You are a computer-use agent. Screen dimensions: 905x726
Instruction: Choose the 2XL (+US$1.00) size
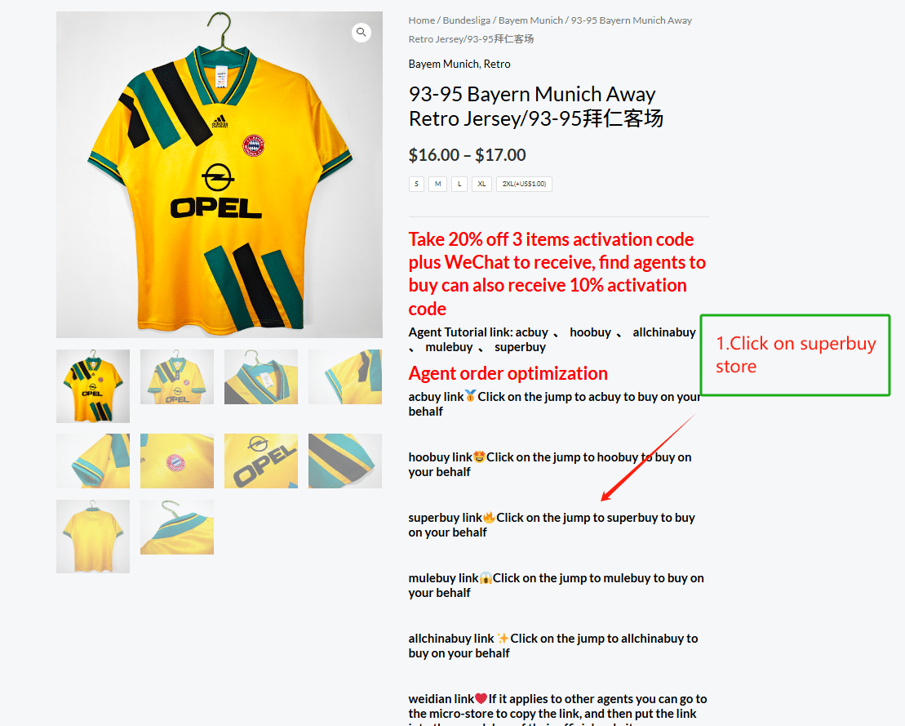click(524, 185)
